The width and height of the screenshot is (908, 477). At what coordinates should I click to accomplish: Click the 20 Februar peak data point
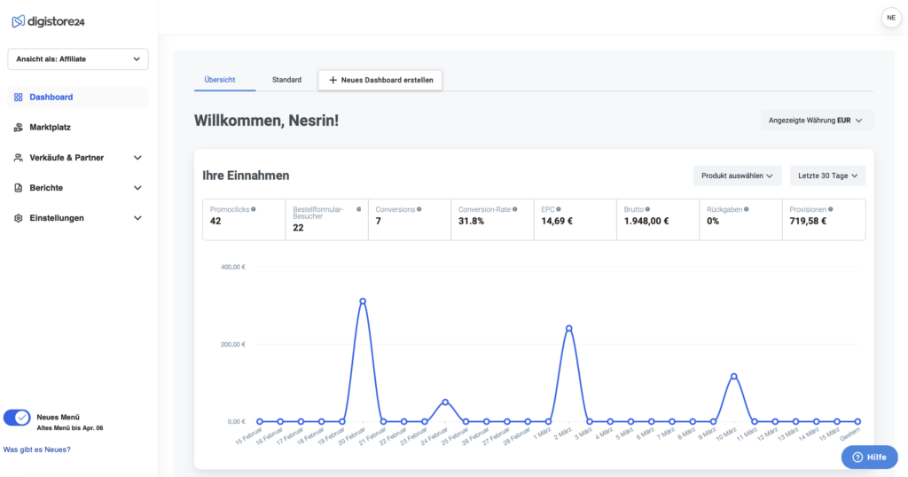[363, 301]
